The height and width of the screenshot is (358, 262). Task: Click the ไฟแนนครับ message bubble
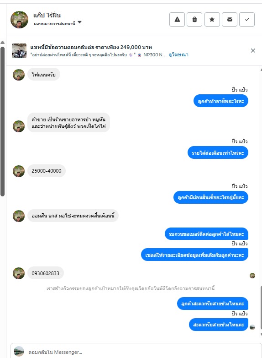click(44, 75)
